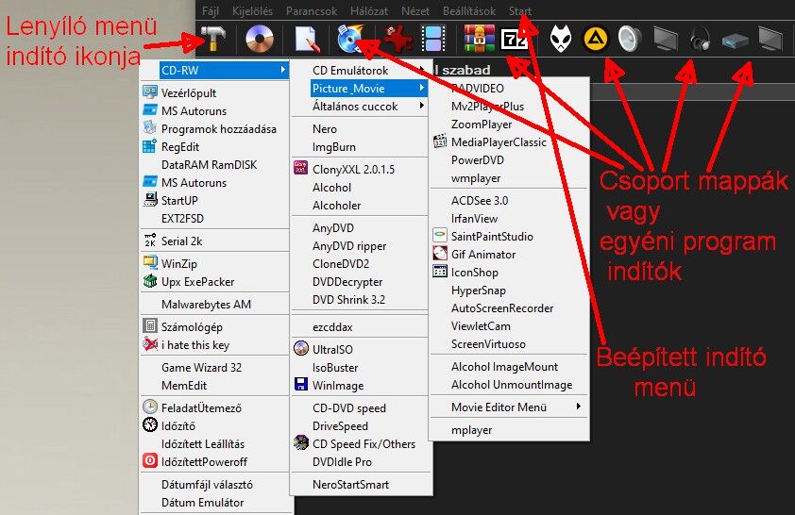Open FeladatÜtemező entry
This screenshot has height=515, width=795.
pyautogui.click(x=215, y=407)
